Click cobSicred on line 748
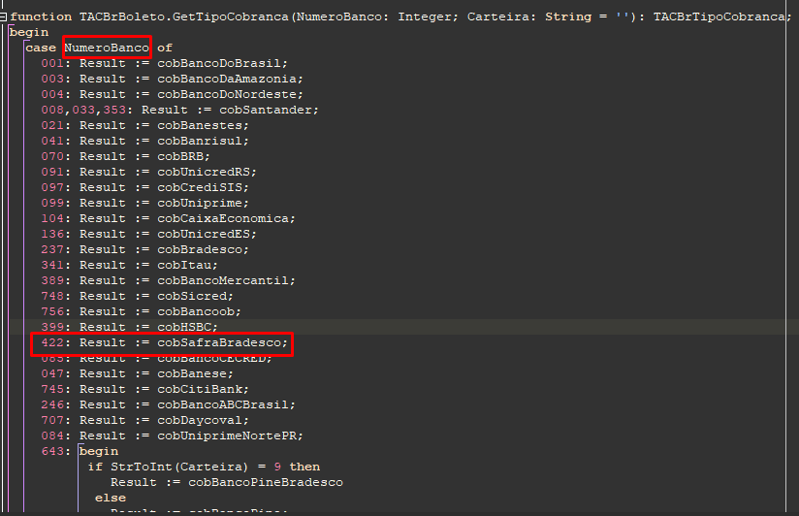The height and width of the screenshot is (516, 799). (192, 296)
